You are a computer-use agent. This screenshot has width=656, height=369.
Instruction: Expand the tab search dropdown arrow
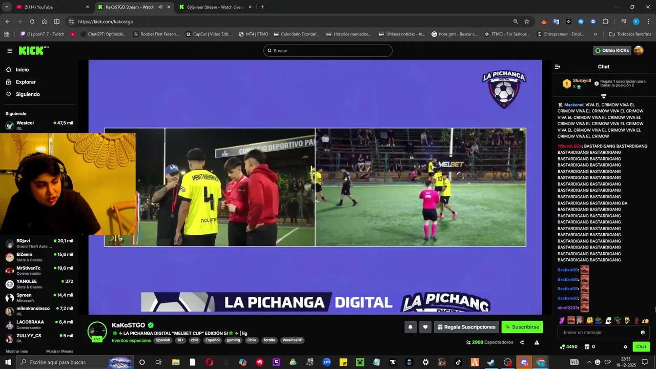pyautogui.click(x=7, y=7)
